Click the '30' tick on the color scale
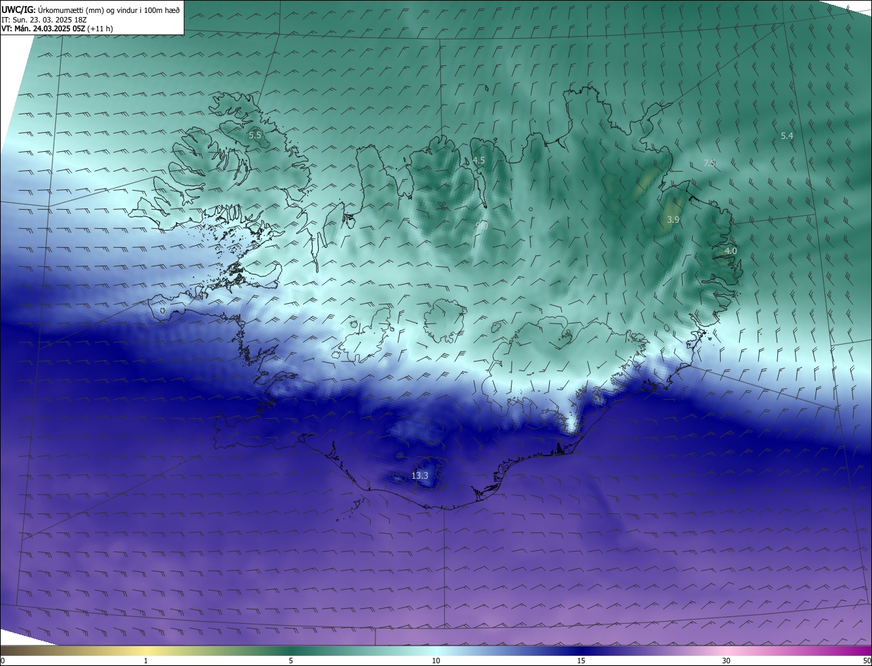Screen dimensions: 872x666 point(726,661)
